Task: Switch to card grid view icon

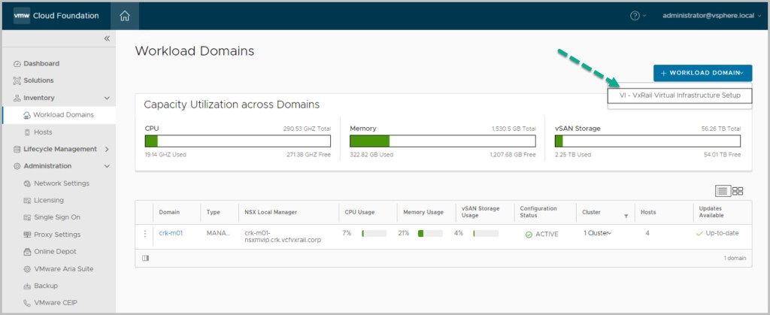Action: (x=738, y=192)
